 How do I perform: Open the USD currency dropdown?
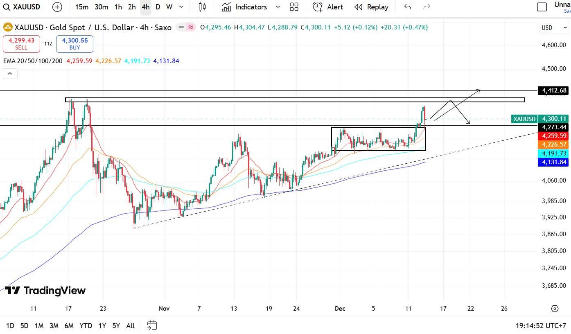point(555,28)
